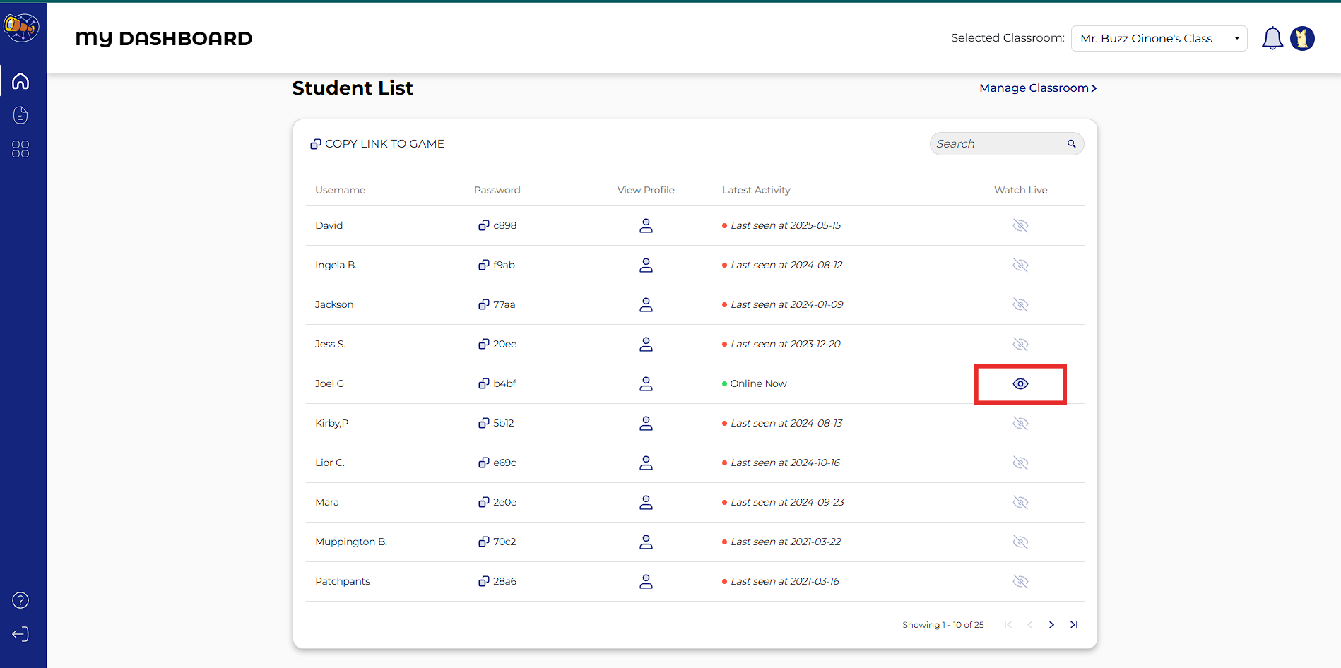Copy Patchpants' password 28a6
Viewport: 1341px width, 668px height.
(x=484, y=581)
